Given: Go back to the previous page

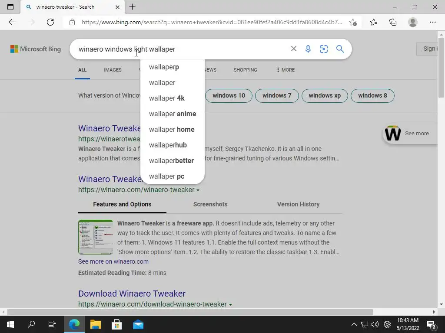Looking at the screenshot, I should point(12,22).
